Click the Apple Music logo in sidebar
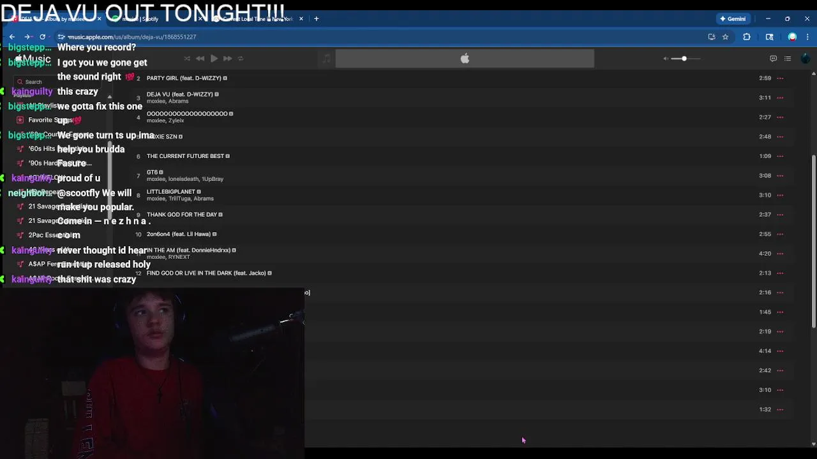This screenshot has width=817, height=459. pos(32,59)
